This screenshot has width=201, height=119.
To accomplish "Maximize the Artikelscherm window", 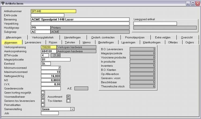I will (193, 3).
